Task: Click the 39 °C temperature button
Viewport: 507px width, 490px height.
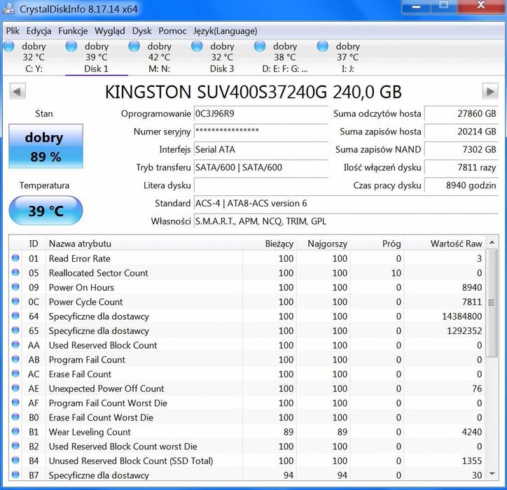Action: click(x=46, y=211)
